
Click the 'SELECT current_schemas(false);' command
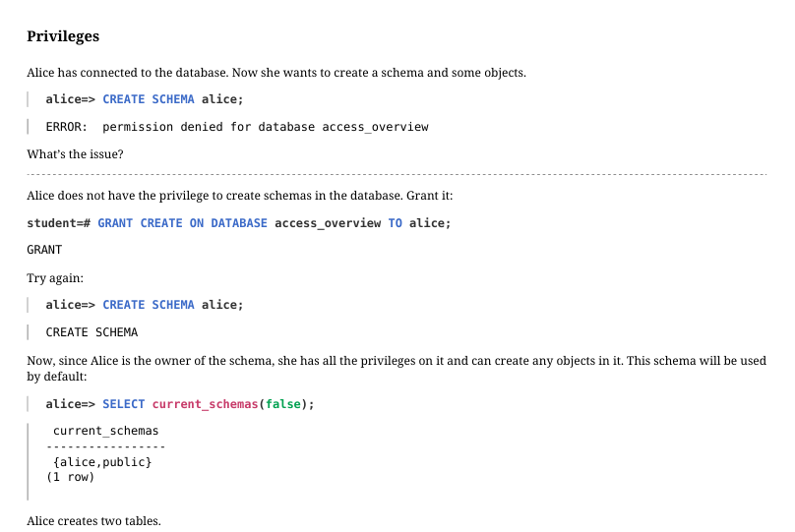(x=180, y=404)
